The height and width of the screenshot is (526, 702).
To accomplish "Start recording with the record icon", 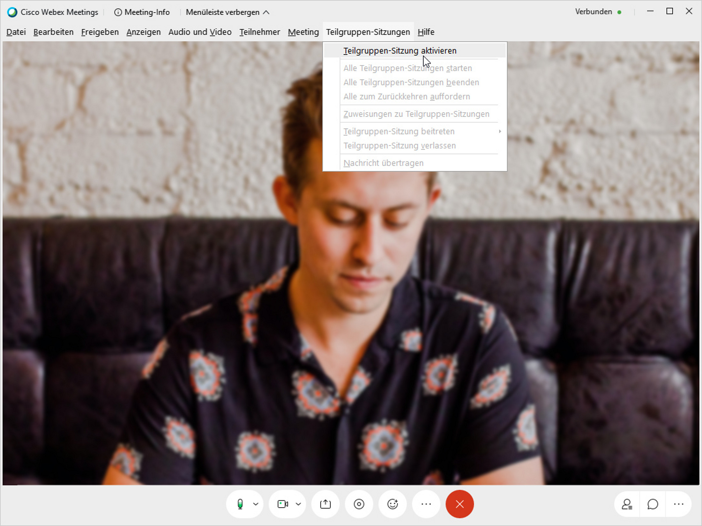I will [359, 504].
